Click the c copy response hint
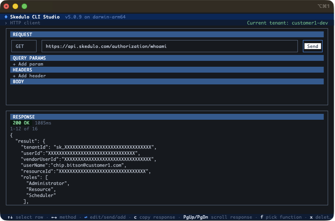Image resolution: width=335 pixels, height=221 pixels. (x=154, y=217)
